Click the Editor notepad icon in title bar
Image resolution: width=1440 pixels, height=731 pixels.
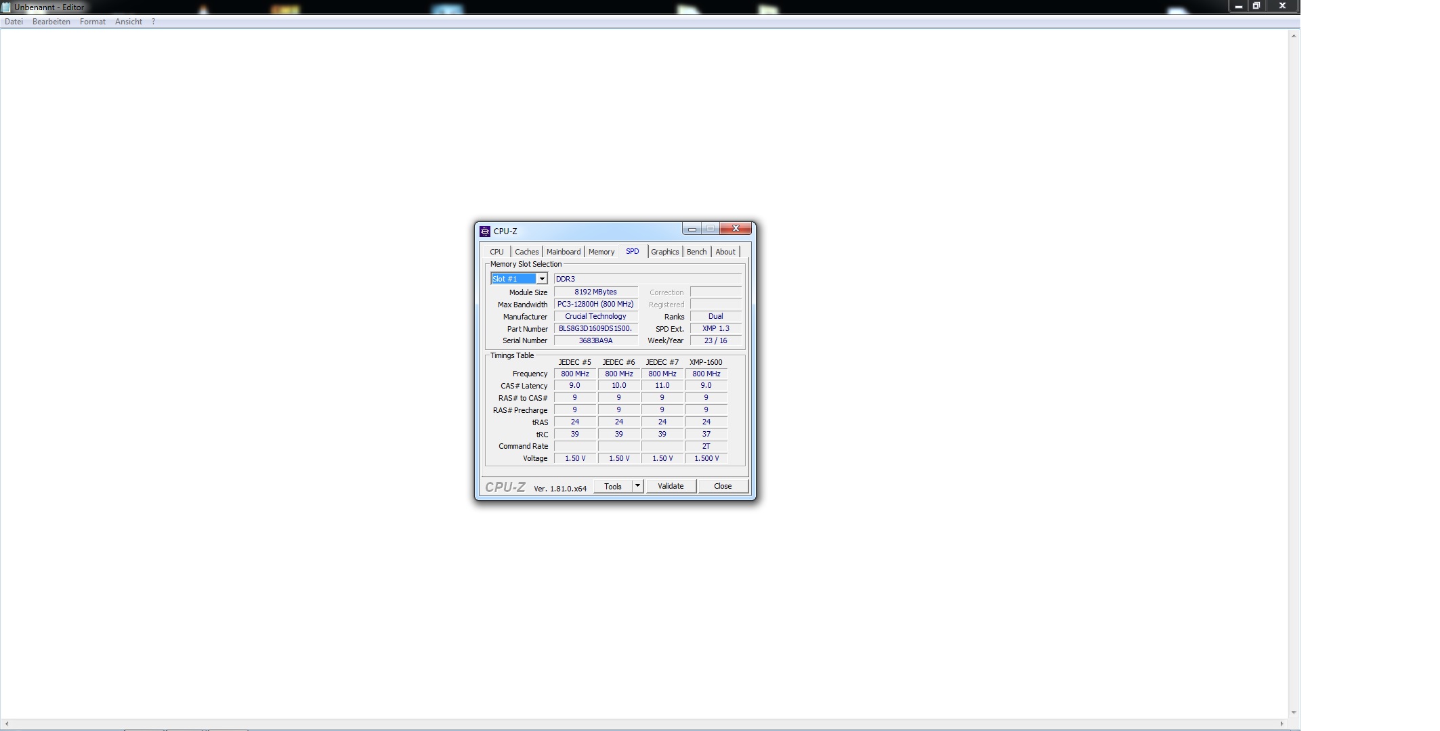[6, 7]
